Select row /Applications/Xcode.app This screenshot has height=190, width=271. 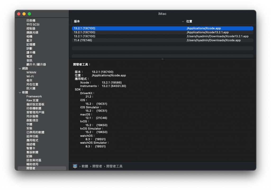tap(162, 28)
